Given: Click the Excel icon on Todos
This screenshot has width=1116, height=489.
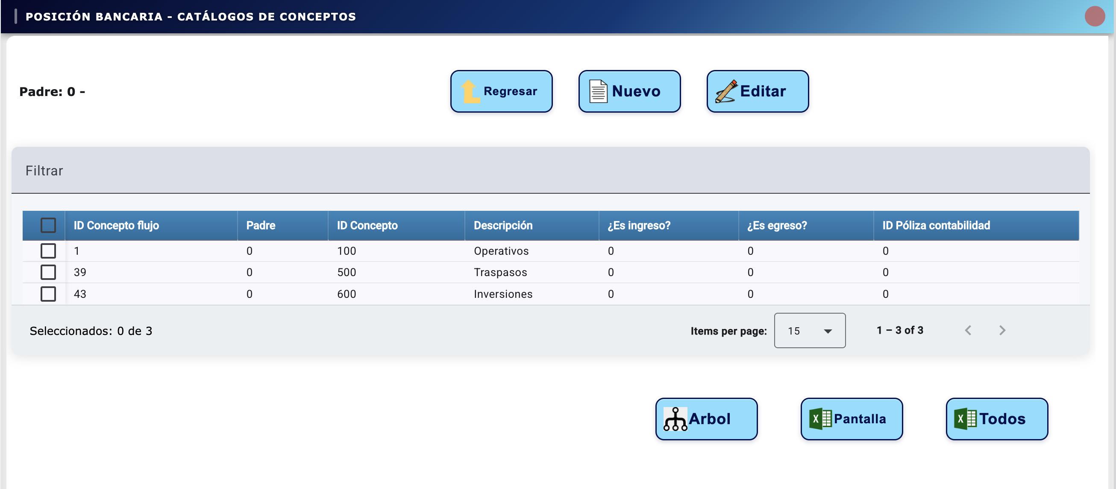Looking at the screenshot, I should coord(965,419).
